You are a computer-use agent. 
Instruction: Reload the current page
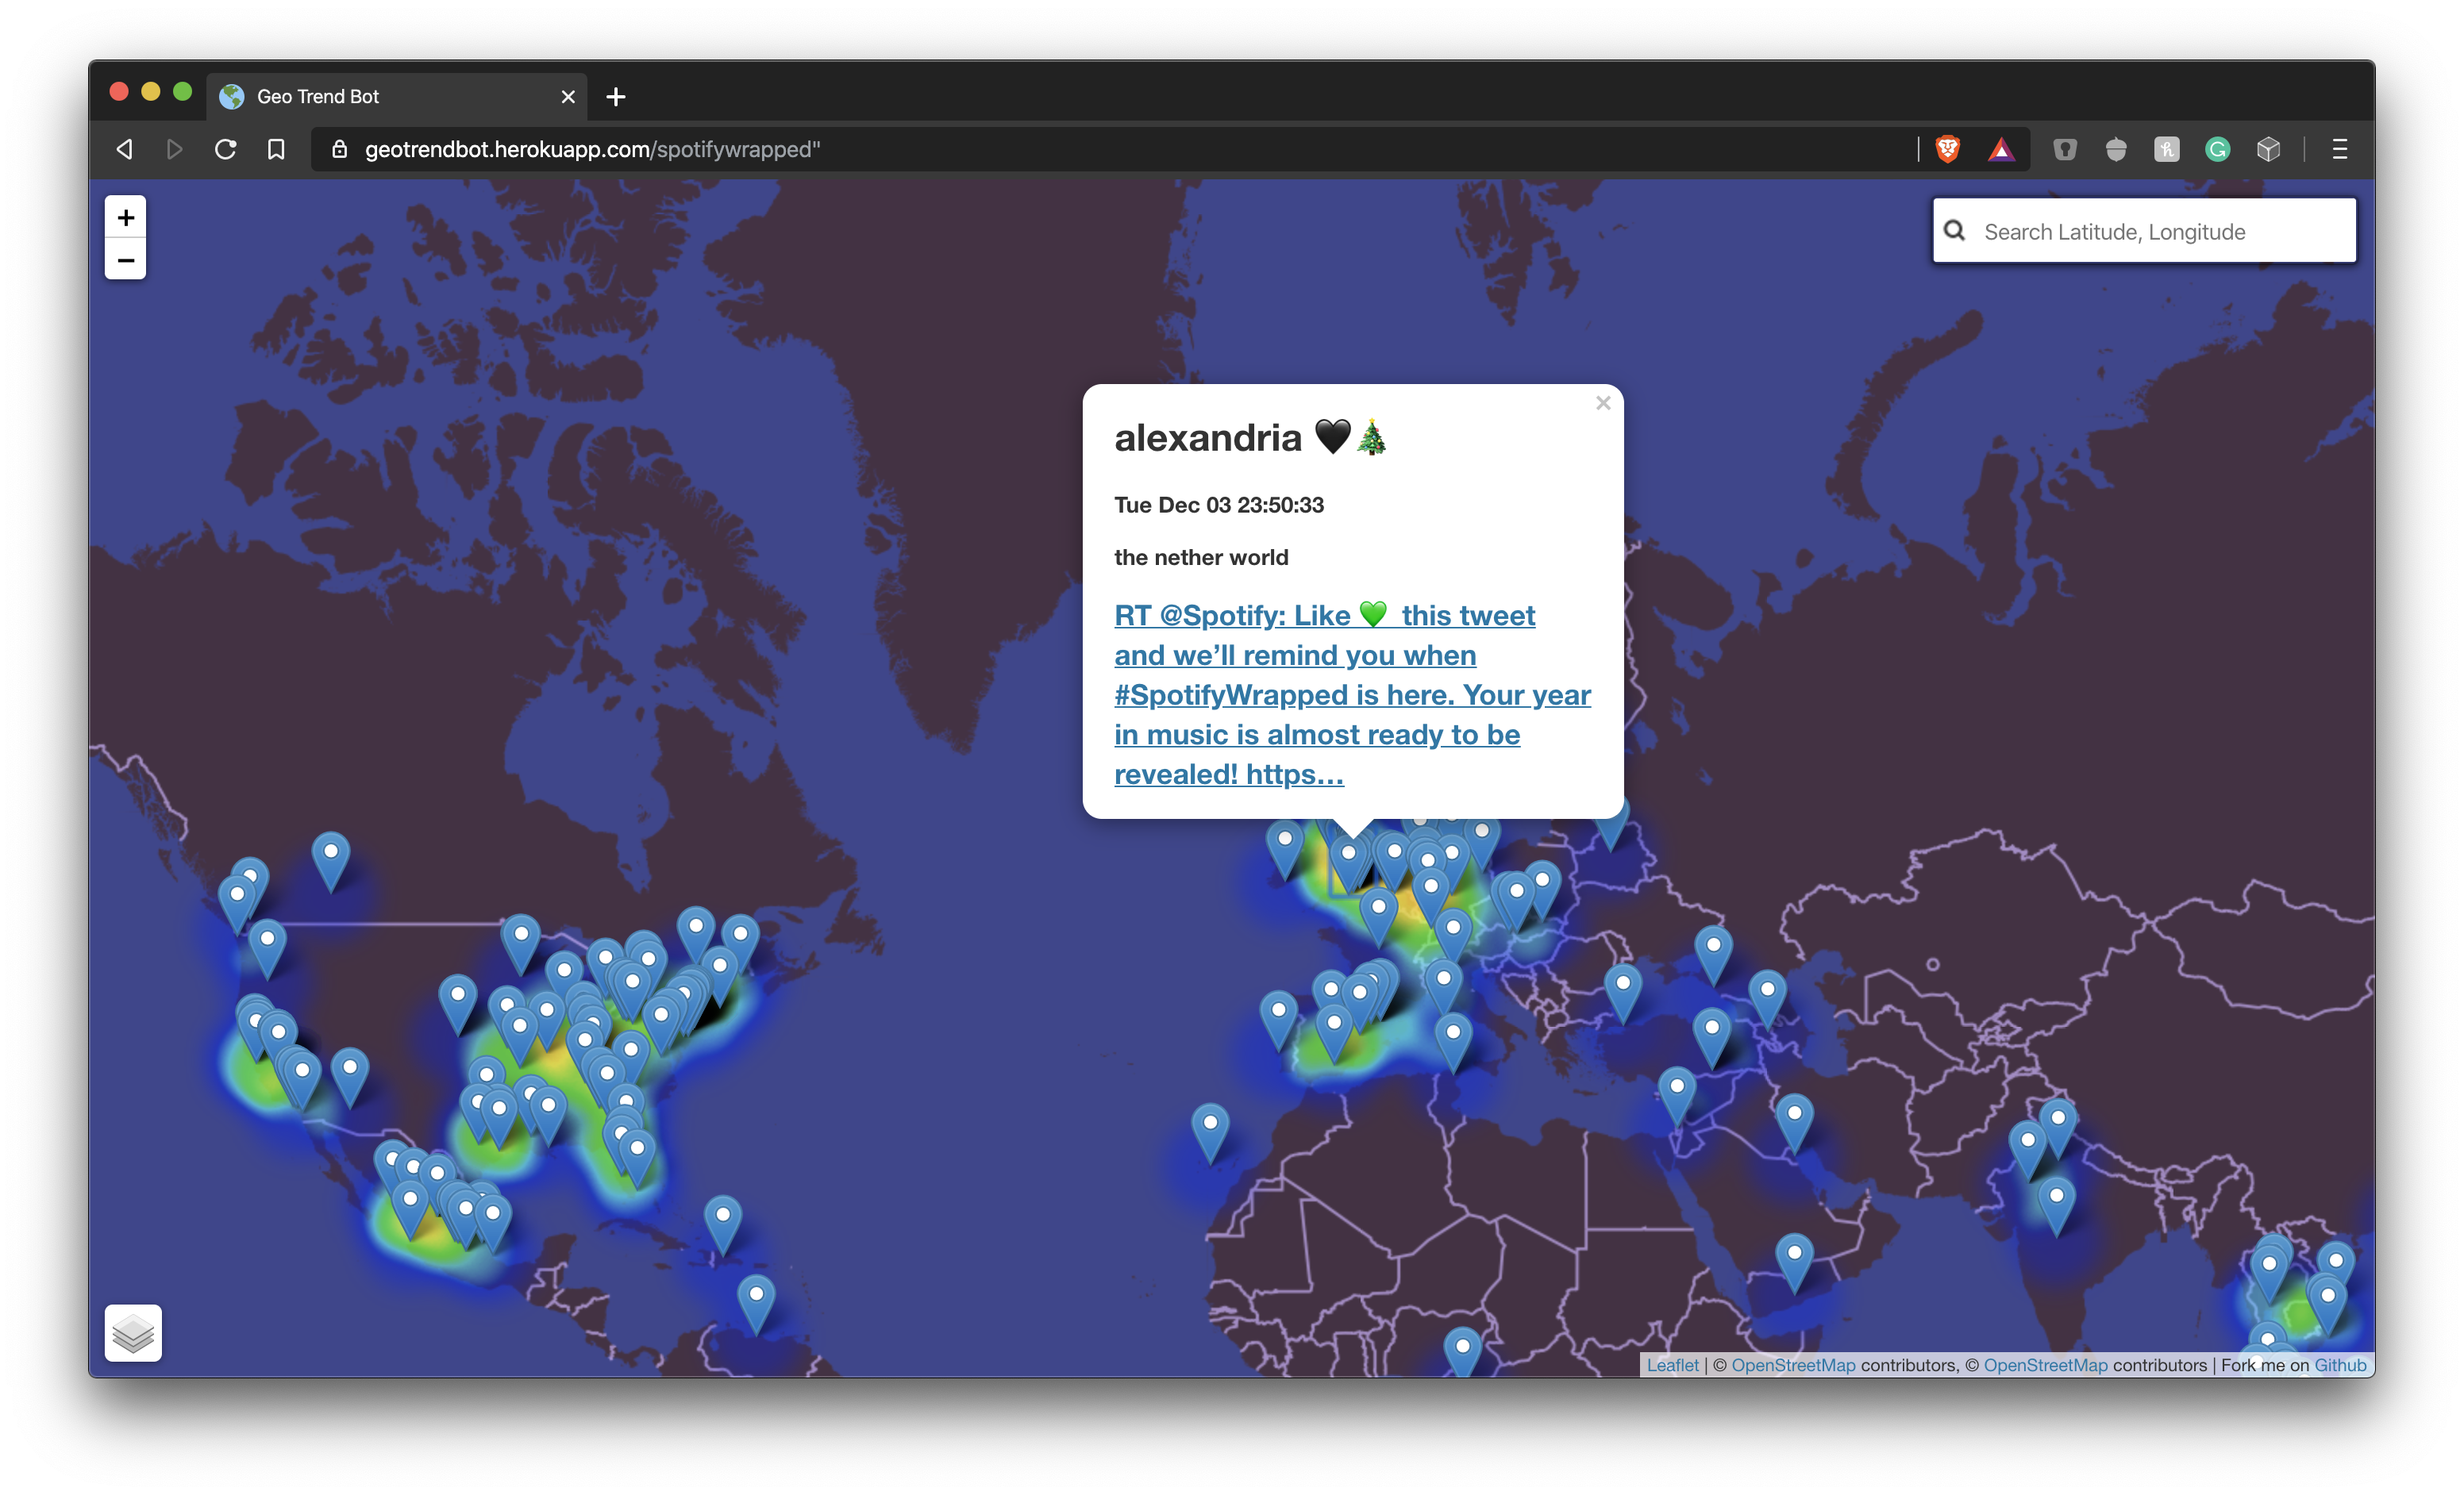tap(225, 150)
